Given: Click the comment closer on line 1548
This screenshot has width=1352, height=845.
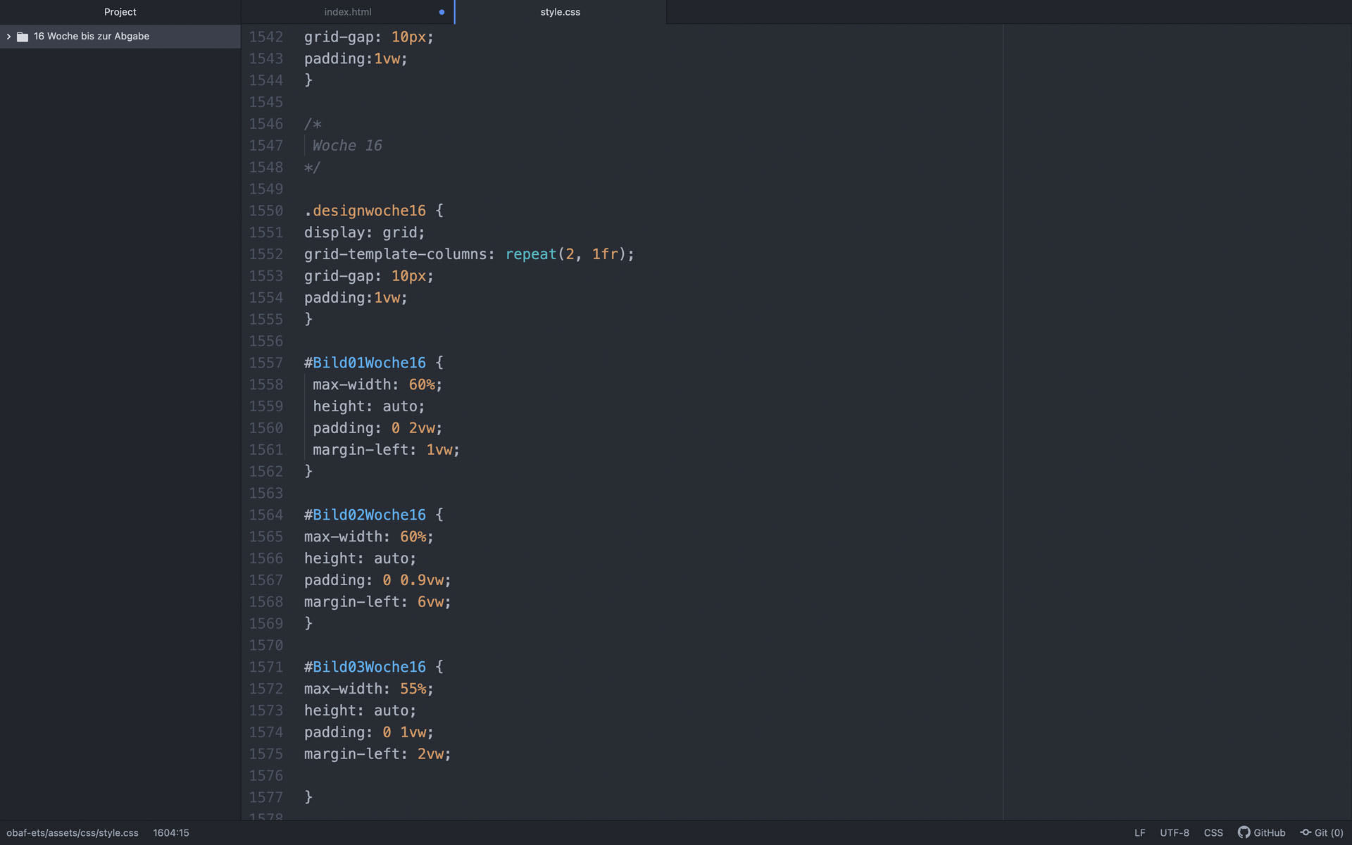Looking at the screenshot, I should pos(312,168).
